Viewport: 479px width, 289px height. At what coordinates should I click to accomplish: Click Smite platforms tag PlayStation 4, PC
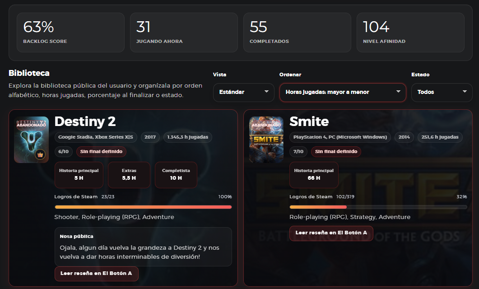tap(340, 137)
